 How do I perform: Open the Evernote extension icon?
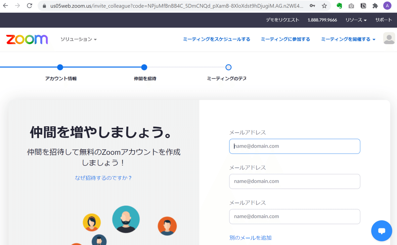tap(339, 6)
